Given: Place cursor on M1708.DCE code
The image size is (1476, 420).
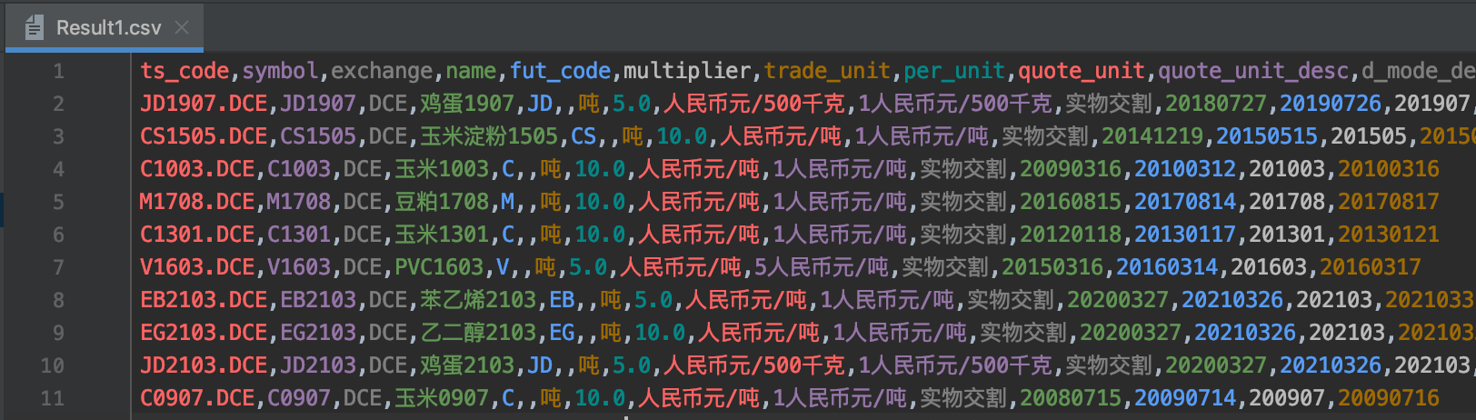Looking at the screenshot, I should click(196, 202).
